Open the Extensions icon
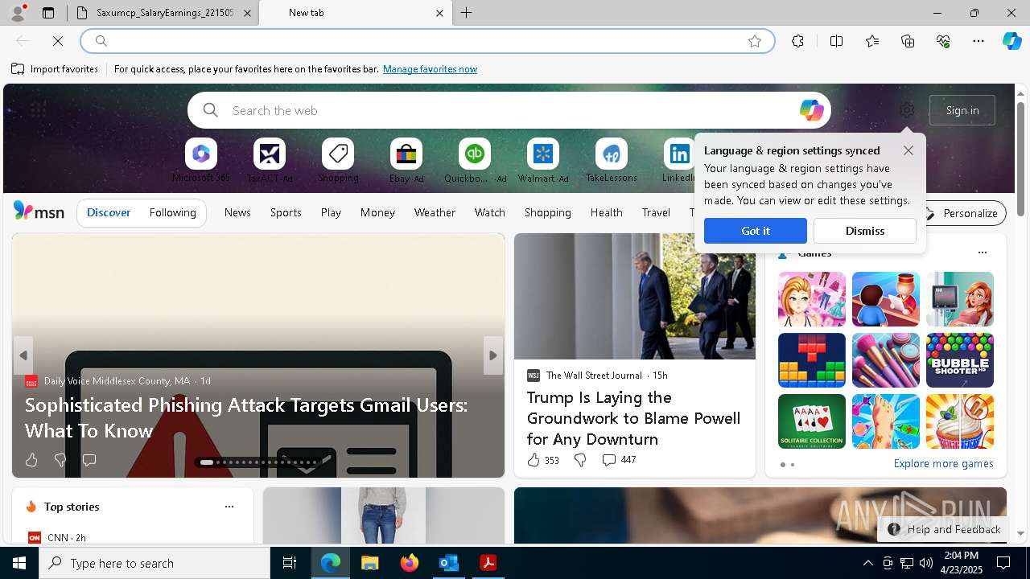 pyautogui.click(x=797, y=41)
